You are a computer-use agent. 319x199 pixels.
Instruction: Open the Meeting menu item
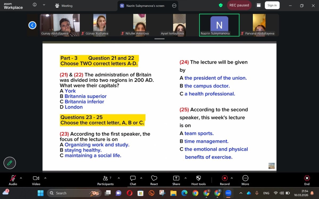tap(64, 6)
